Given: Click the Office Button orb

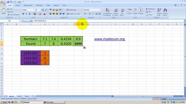Looking at the screenshot, I should point(3,3).
